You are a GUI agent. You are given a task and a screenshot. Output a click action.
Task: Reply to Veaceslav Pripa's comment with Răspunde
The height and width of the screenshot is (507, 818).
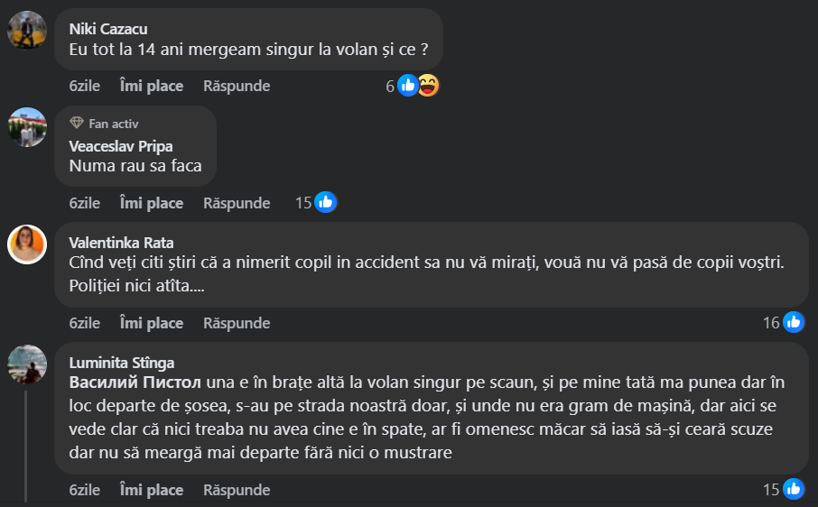pyautogui.click(x=237, y=203)
